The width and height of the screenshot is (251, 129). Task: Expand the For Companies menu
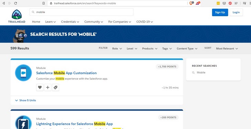click(120, 22)
